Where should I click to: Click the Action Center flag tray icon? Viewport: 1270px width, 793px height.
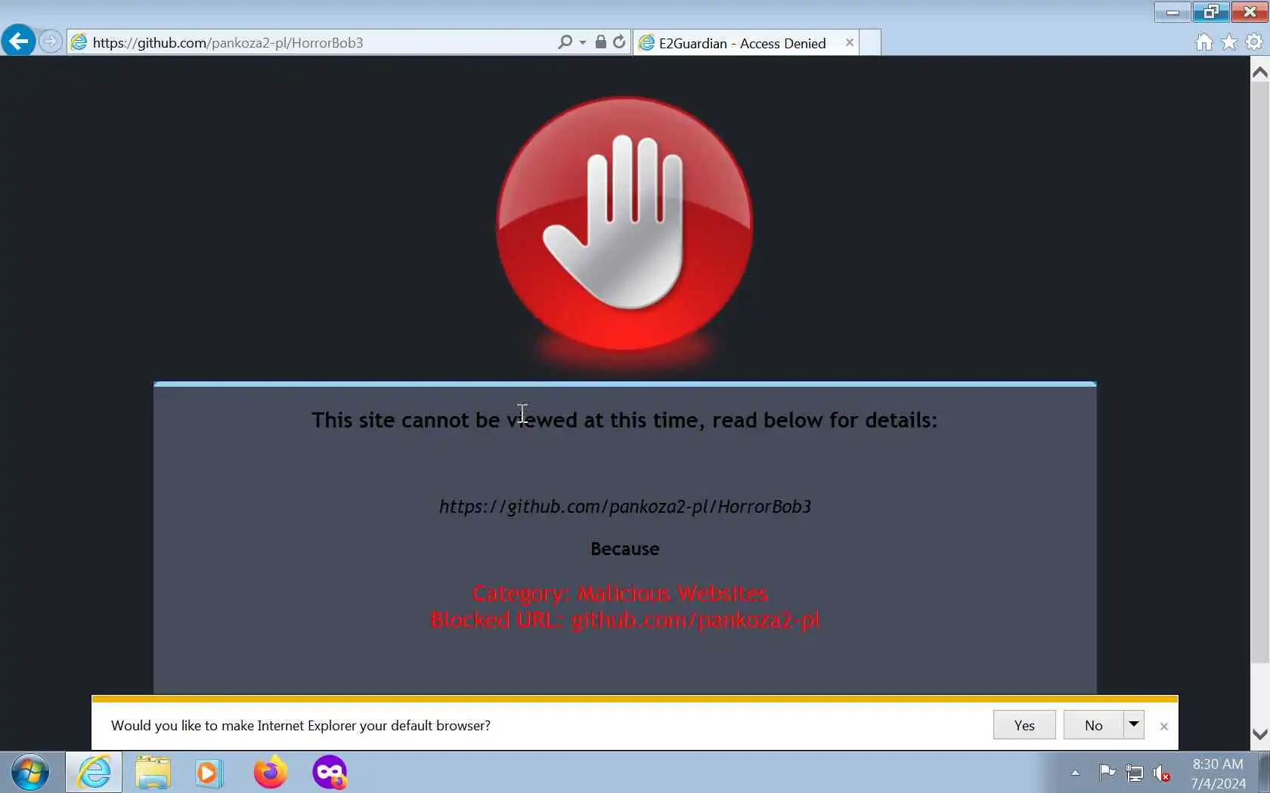1107,773
